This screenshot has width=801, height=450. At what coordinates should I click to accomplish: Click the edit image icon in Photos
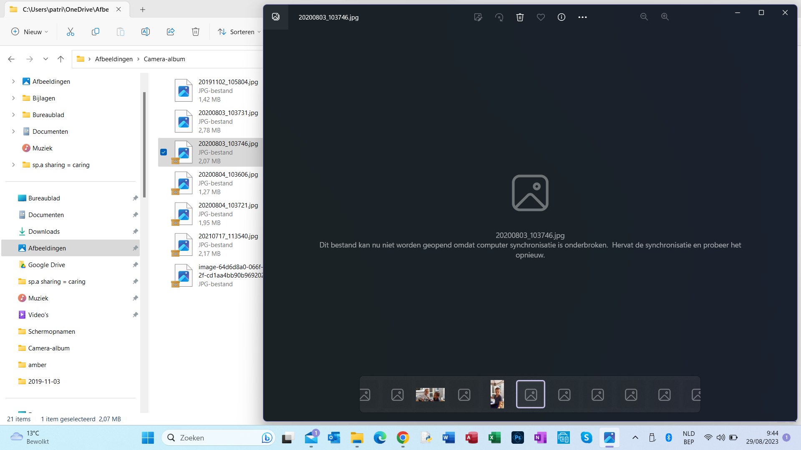tap(478, 17)
